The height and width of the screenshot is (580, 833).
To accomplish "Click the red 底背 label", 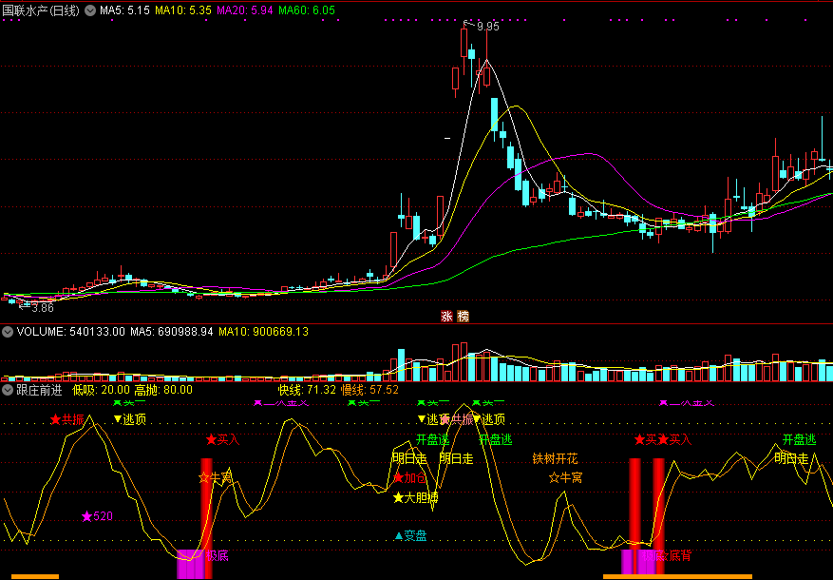I will (679, 556).
